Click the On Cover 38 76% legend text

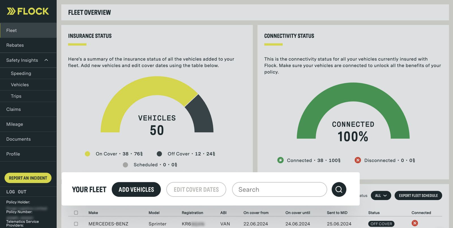click(119, 154)
